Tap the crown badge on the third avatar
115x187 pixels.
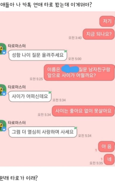pos(4,129)
